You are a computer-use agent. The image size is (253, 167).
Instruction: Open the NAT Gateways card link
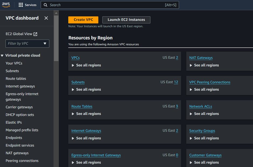pyautogui.click(x=201, y=58)
